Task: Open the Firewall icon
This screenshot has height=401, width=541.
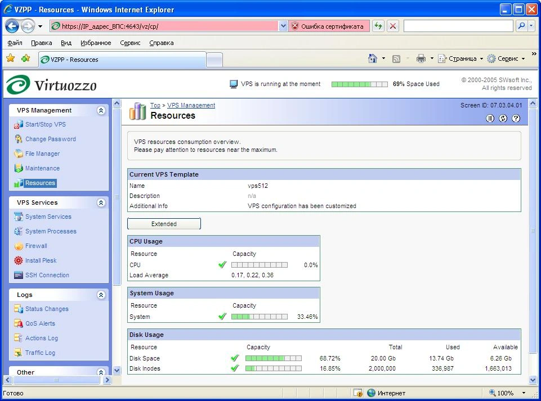Action: pos(18,246)
